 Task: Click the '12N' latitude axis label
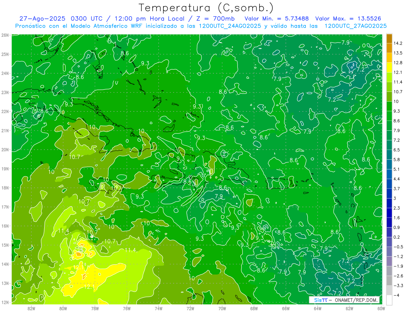click(5, 302)
